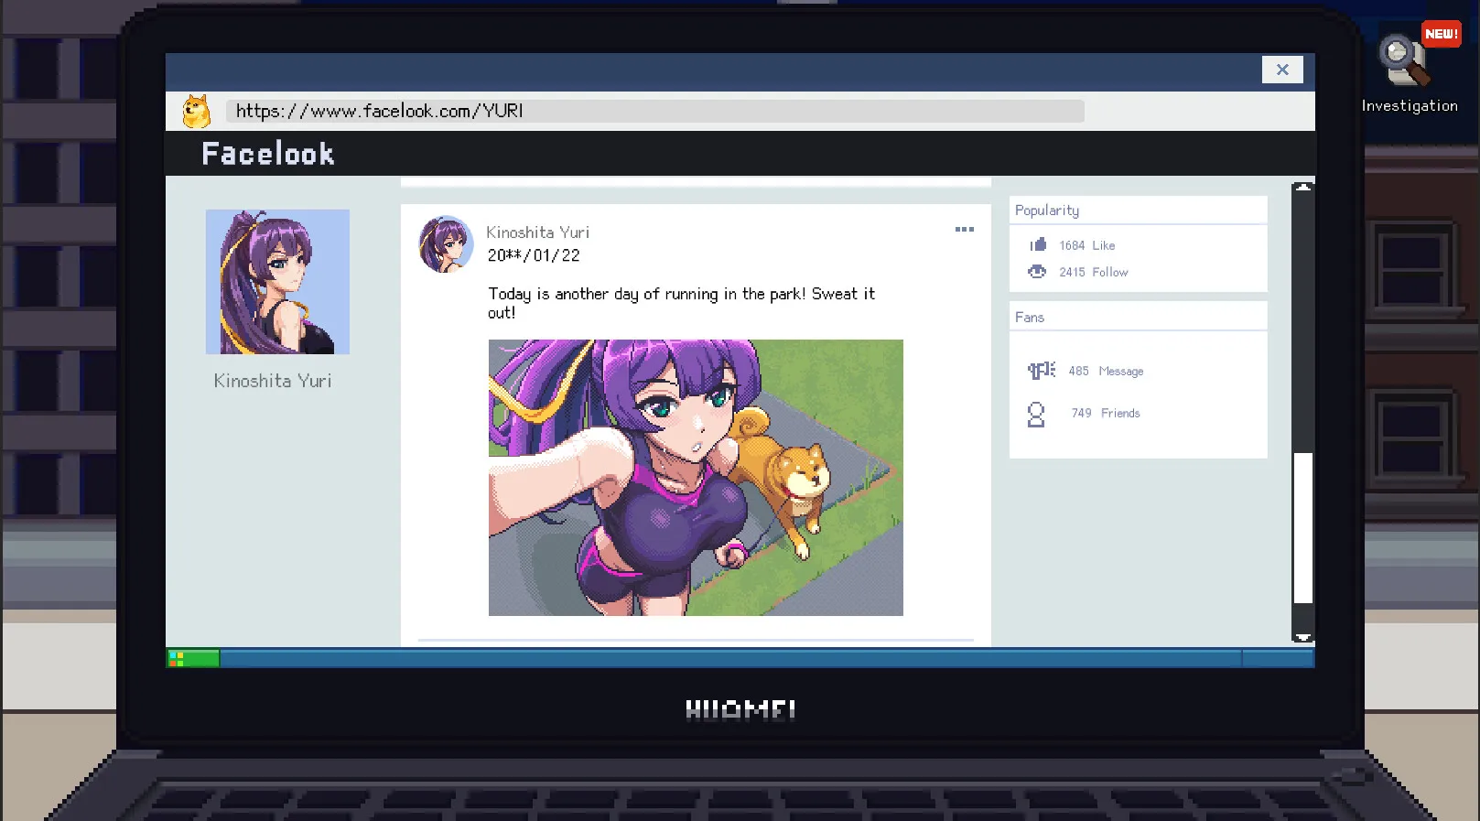Click the small post author avatar
Screen dimensions: 1480x821
446,244
